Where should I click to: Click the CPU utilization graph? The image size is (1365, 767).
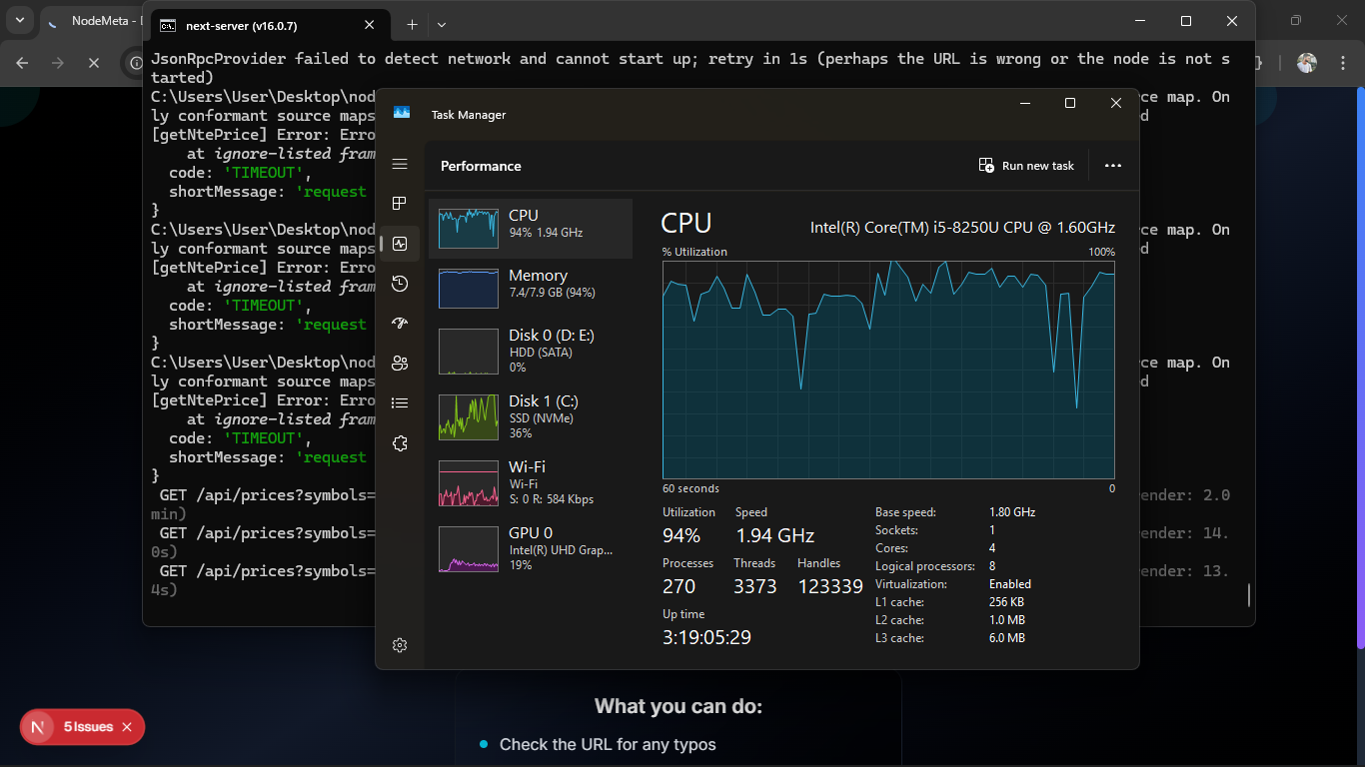pos(887,370)
